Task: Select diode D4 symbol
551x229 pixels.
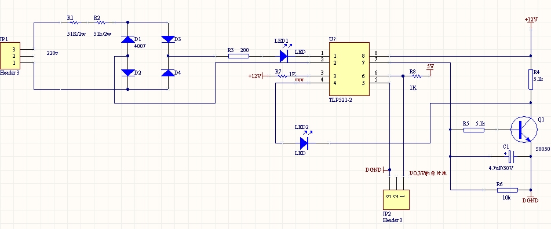Action: 167,73
